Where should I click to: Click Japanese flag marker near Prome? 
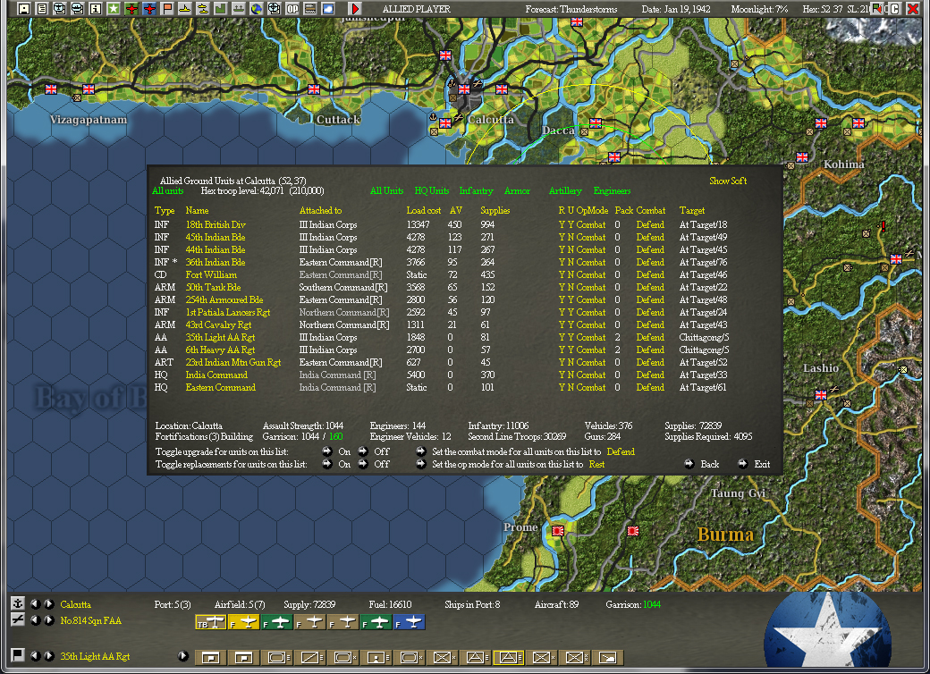[x=558, y=531]
